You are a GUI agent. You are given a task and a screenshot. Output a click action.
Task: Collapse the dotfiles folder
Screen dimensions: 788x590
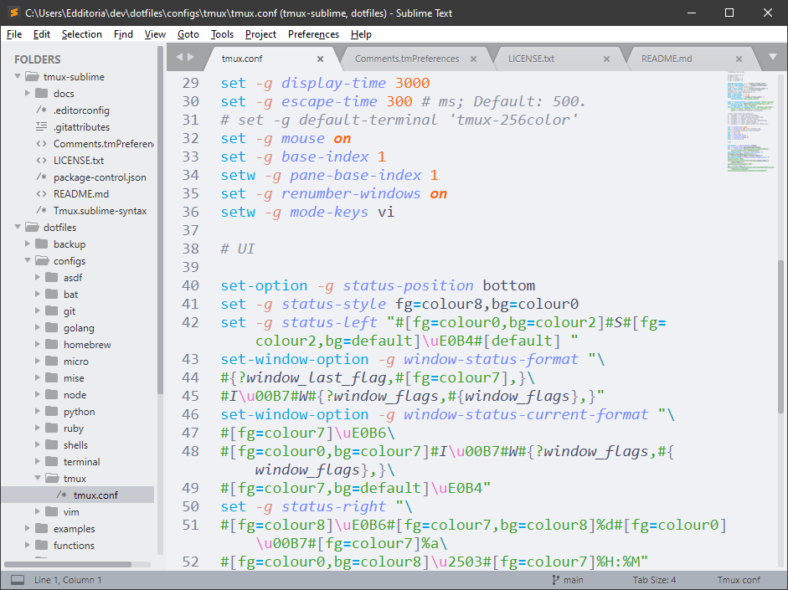[18, 227]
